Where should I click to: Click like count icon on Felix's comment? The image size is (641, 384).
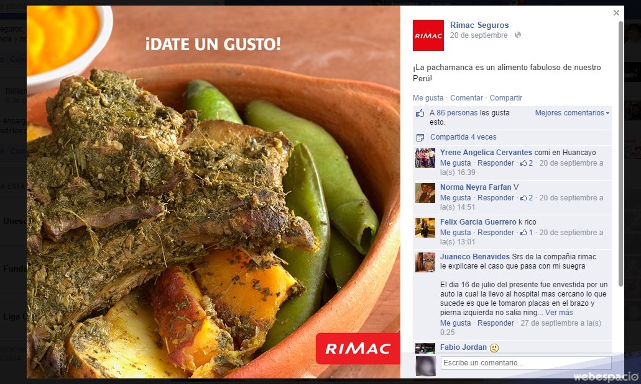coord(523,232)
